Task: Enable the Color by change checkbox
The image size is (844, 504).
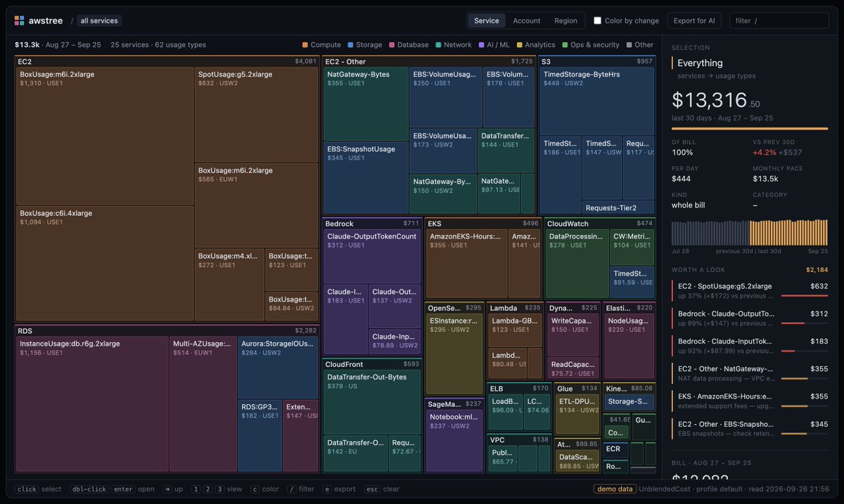Action: pos(597,21)
